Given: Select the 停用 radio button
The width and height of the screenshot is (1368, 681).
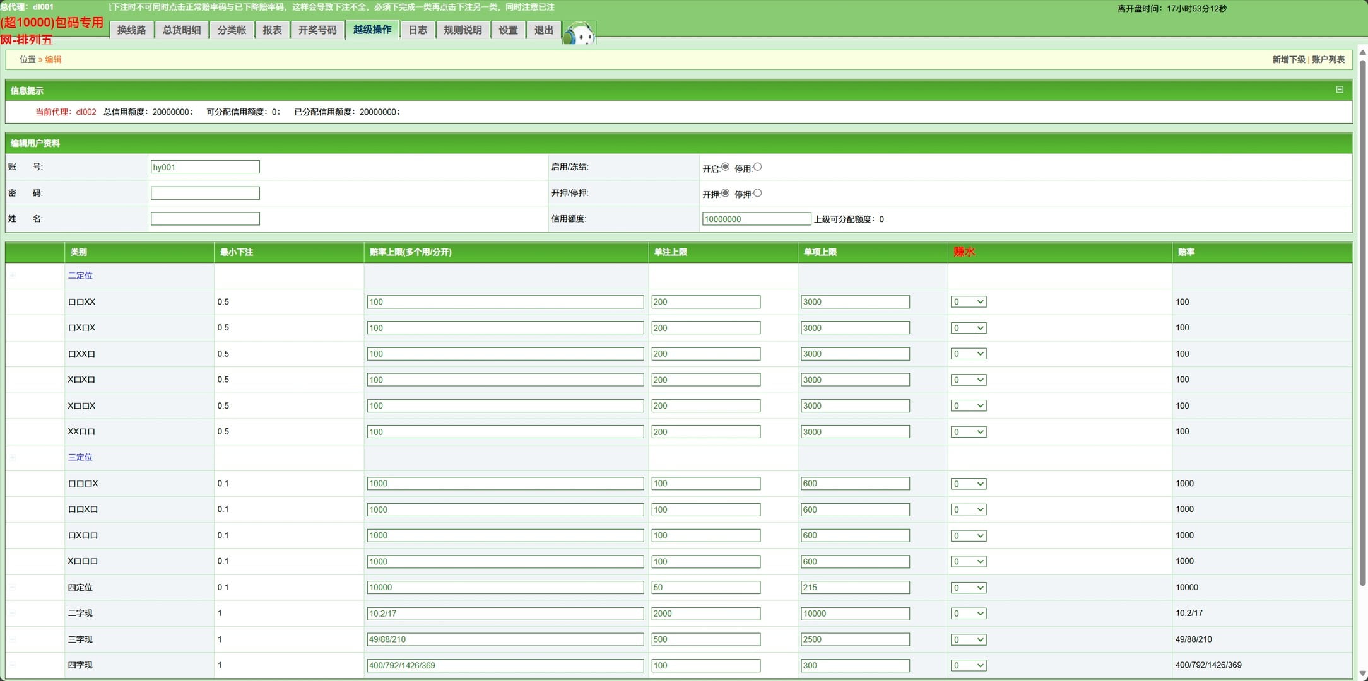Looking at the screenshot, I should (x=757, y=167).
